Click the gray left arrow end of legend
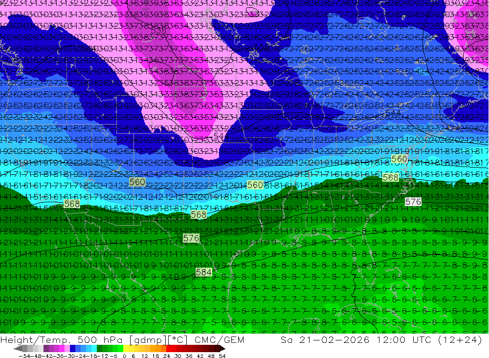This screenshot has width=489, height=358. pyautogui.click(x=18, y=349)
